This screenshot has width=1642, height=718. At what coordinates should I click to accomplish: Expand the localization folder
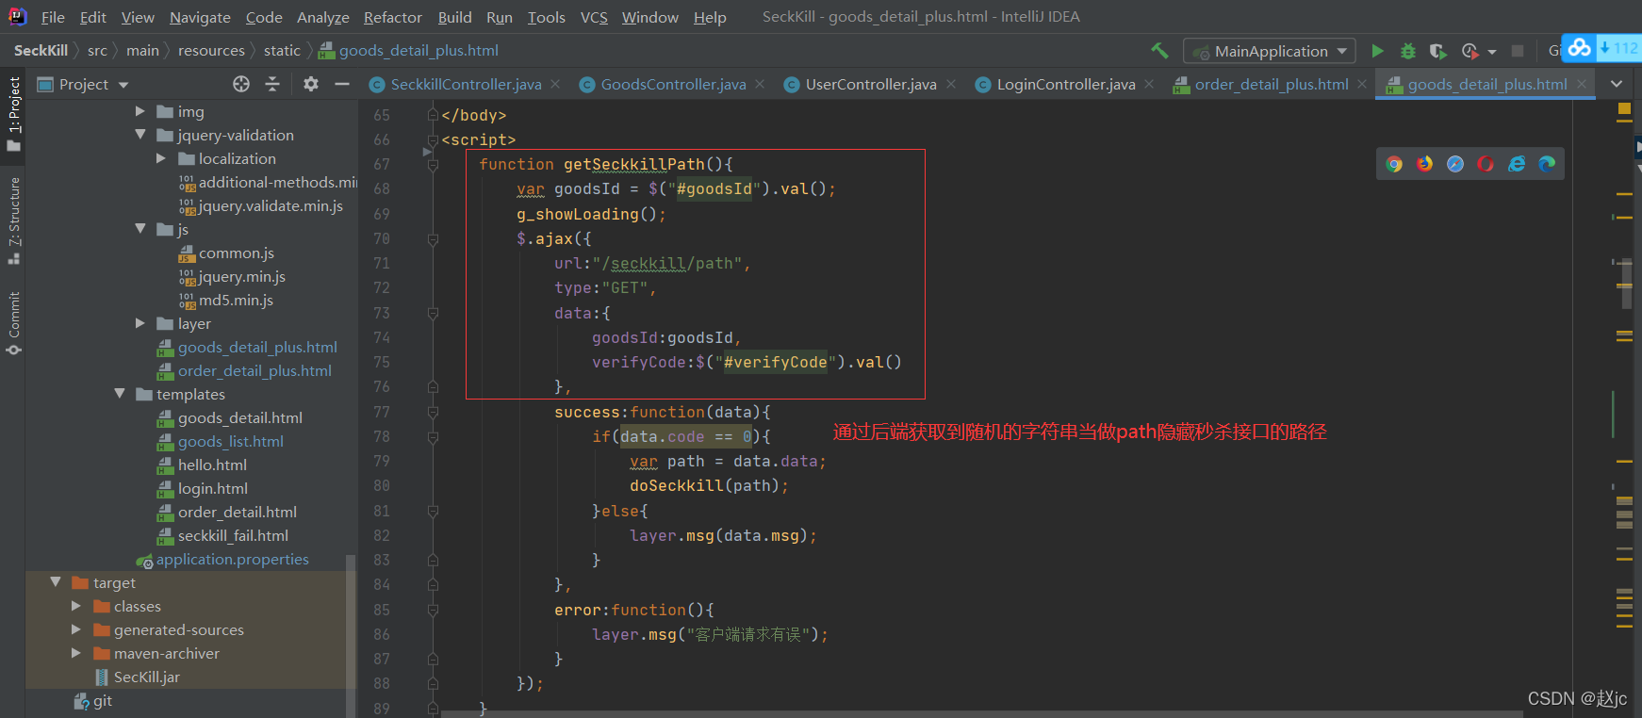[161, 158]
